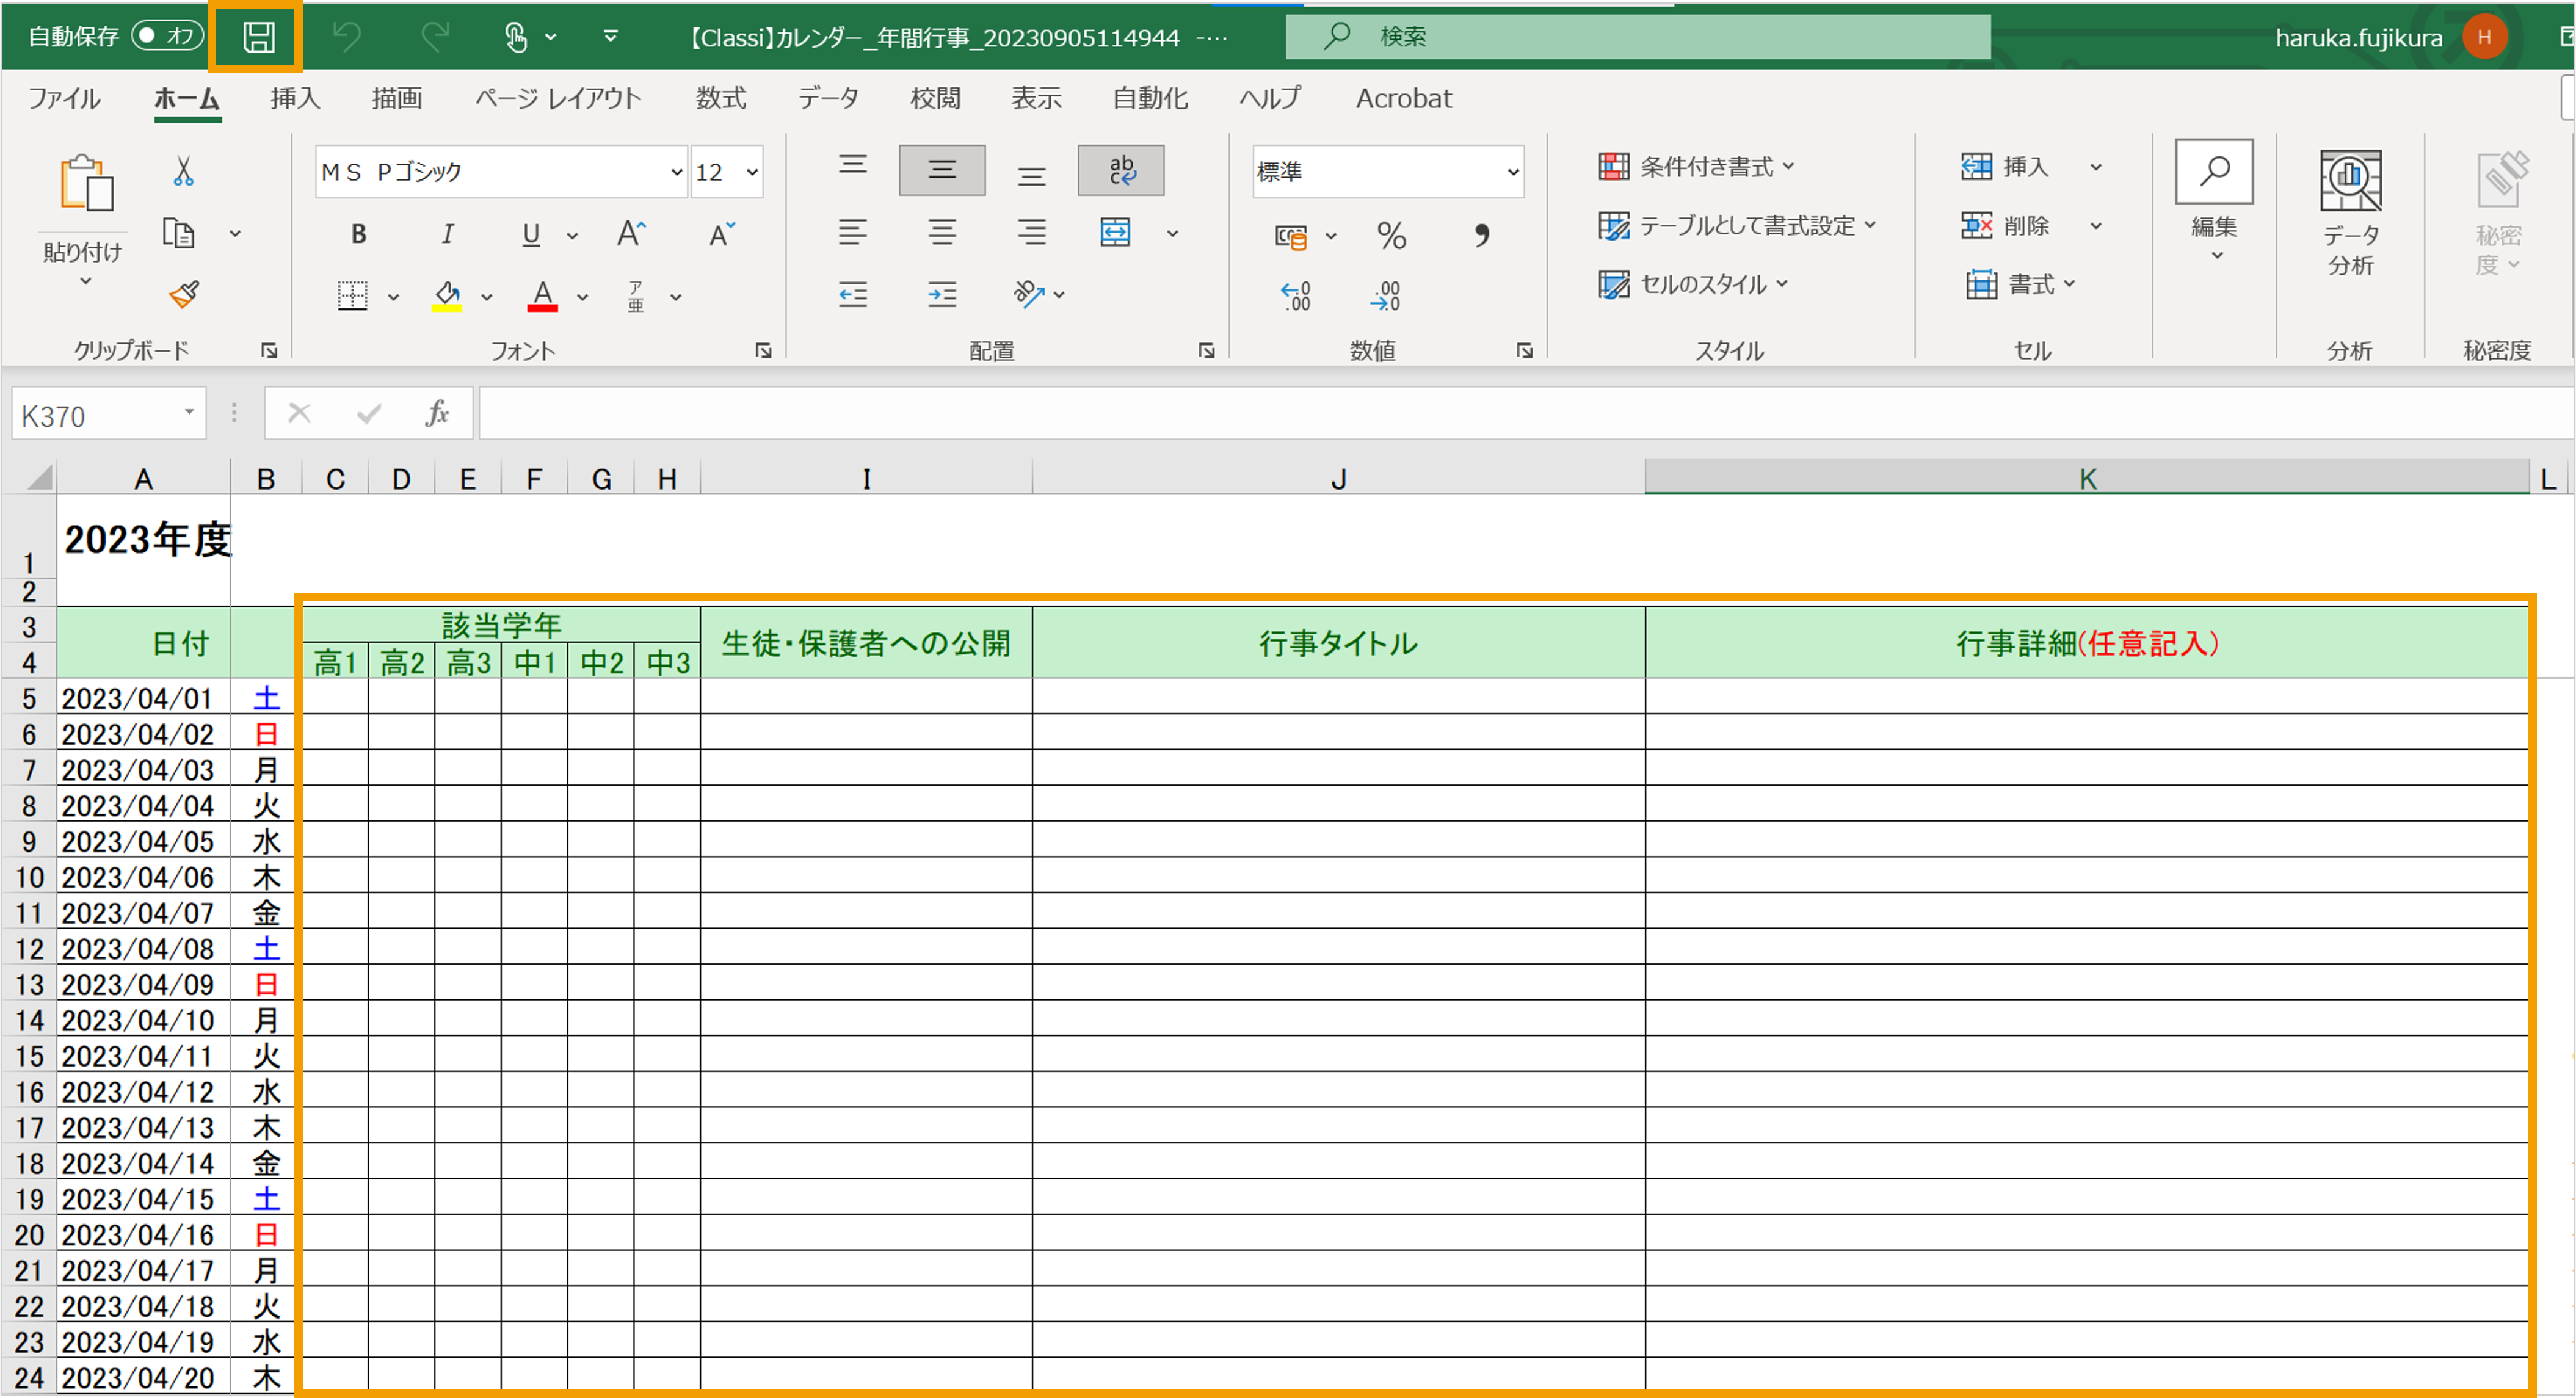This screenshot has width=2576, height=1398.
Task: Switch to the Acrobat tab
Action: tap(1403, 98)
